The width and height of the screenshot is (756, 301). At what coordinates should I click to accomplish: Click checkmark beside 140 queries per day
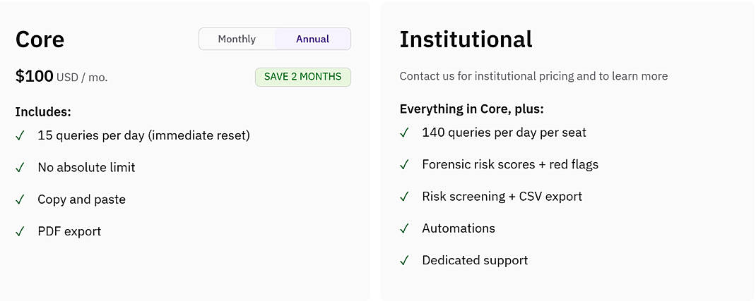coord(404,133)
